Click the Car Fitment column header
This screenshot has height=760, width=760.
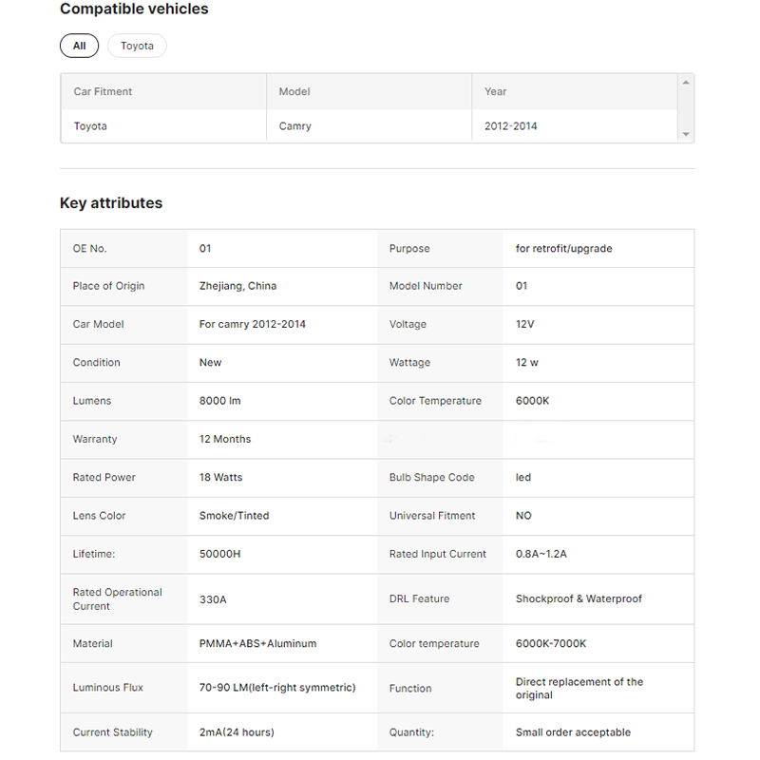pos(103,92)
